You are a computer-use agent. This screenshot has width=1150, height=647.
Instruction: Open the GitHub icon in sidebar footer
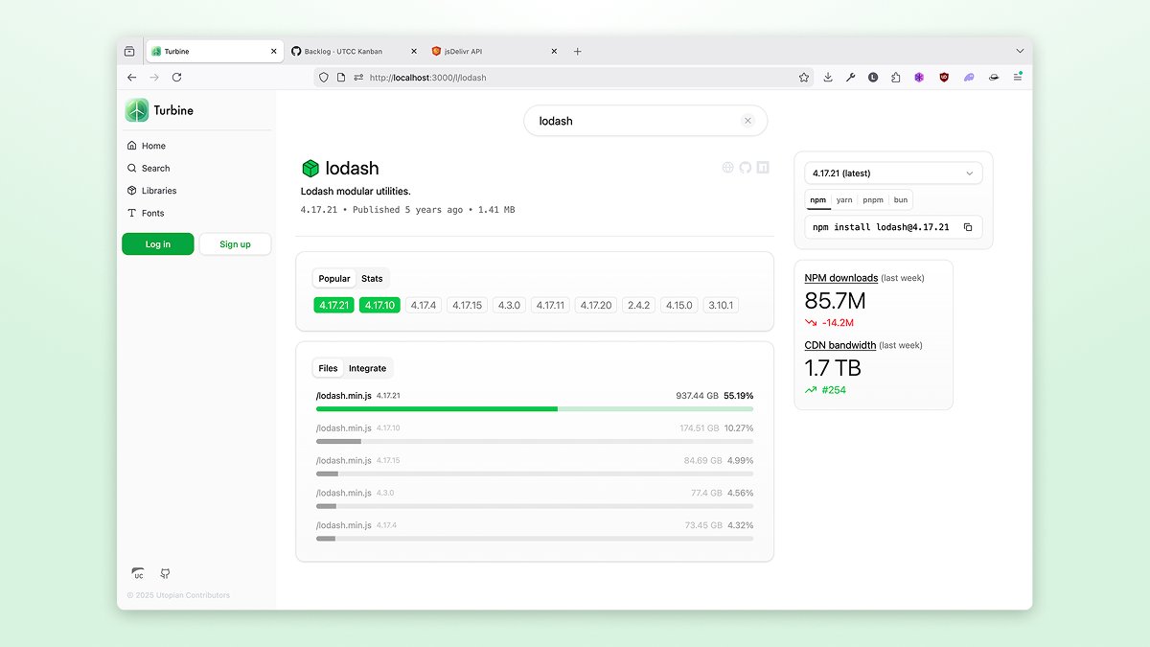165,573
